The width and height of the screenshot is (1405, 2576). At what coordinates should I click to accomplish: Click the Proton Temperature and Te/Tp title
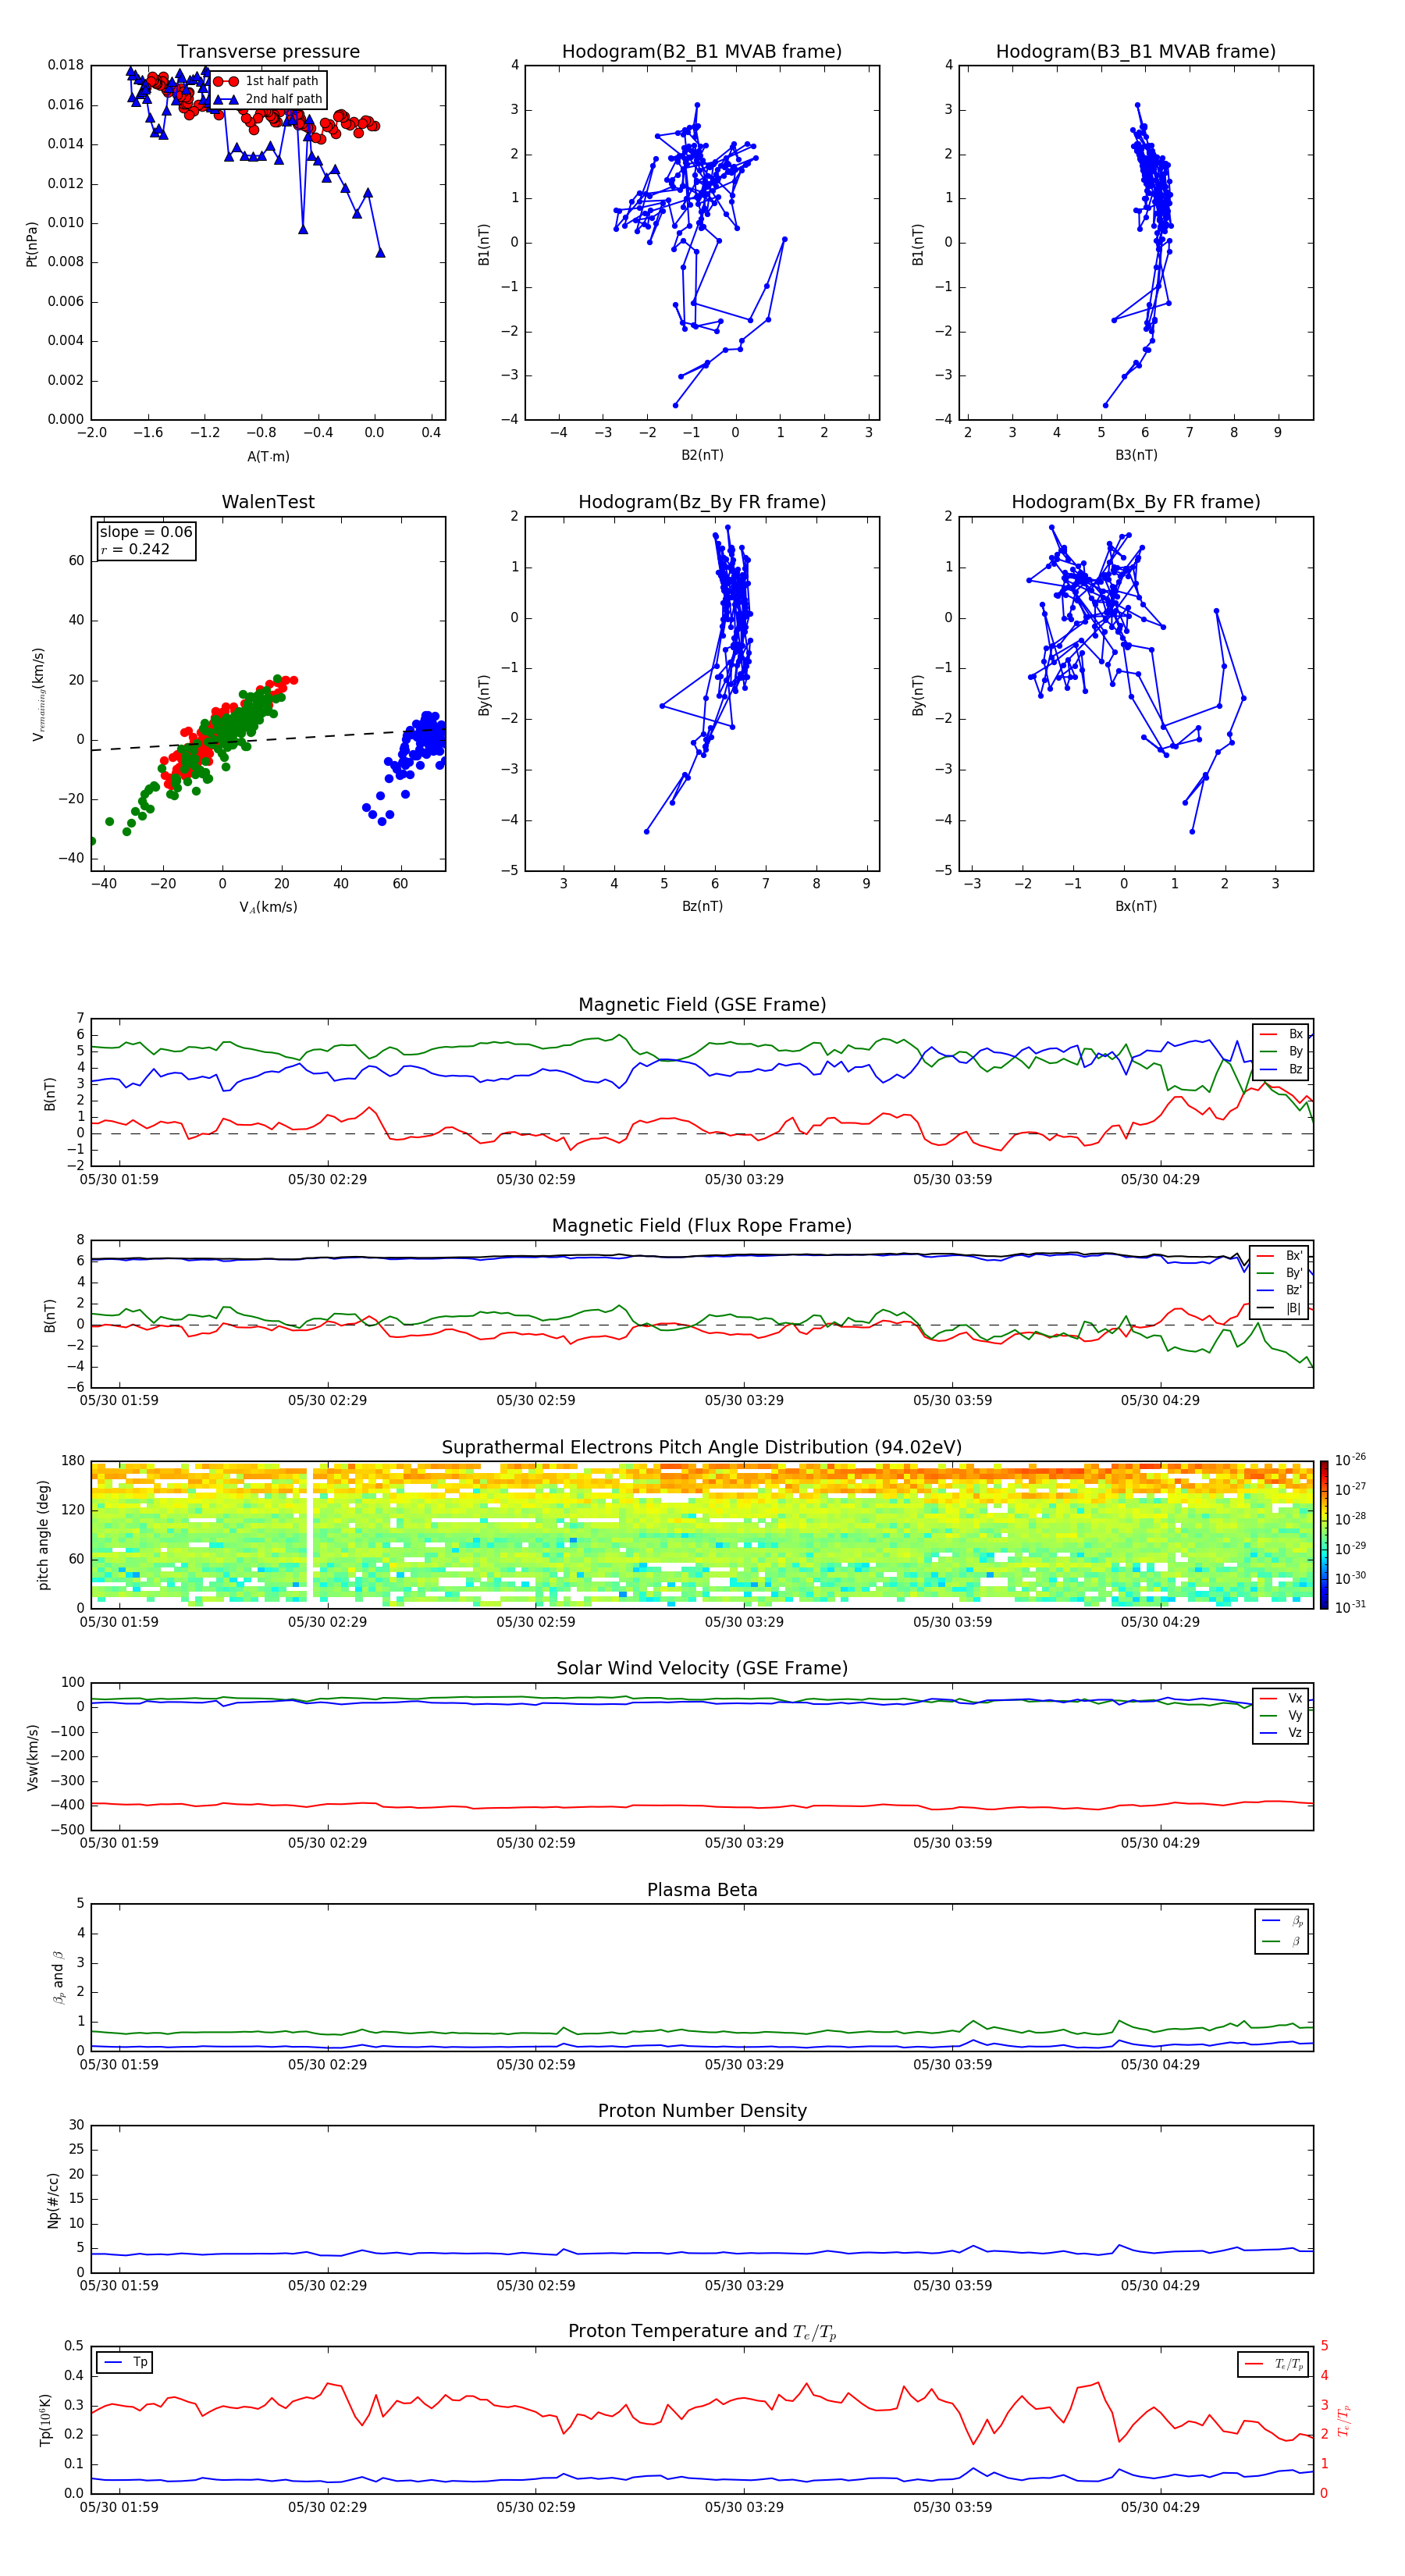point(702,2332)
